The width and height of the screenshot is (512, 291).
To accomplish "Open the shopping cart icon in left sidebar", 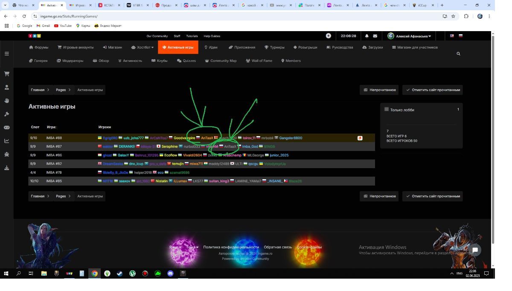I will (6, 74).
